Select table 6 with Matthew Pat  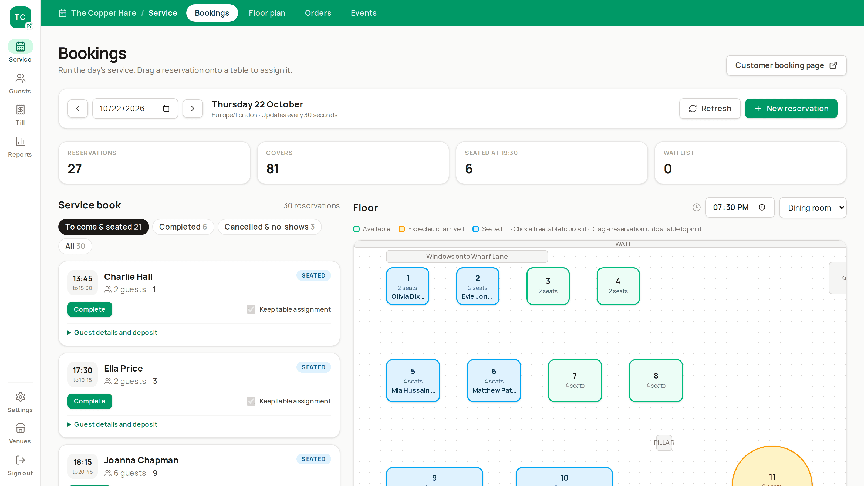494,381
